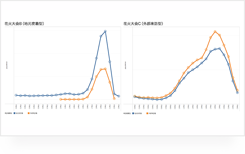245x154 pixels.
Task: Select the first blue data marker in the left chart
Action: (16, 95)
